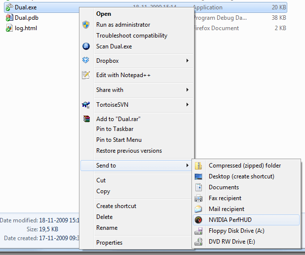Choose Pin to Taskbar
The width and height of the screenshot is (305, 255).
(137, 129)
